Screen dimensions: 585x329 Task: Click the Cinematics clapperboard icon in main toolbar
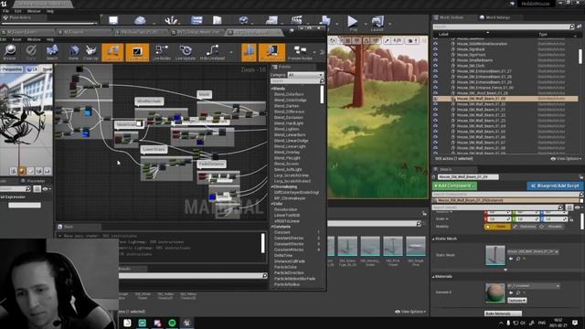click(x=296, y=20)
